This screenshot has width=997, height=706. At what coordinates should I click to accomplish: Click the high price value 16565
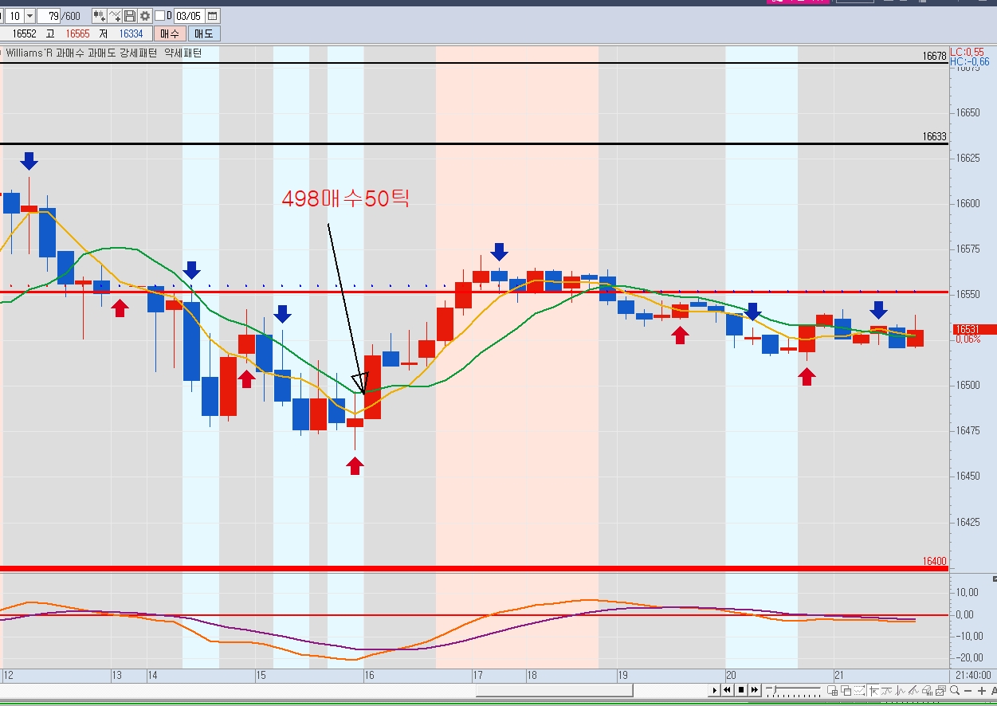click(77, 33)
